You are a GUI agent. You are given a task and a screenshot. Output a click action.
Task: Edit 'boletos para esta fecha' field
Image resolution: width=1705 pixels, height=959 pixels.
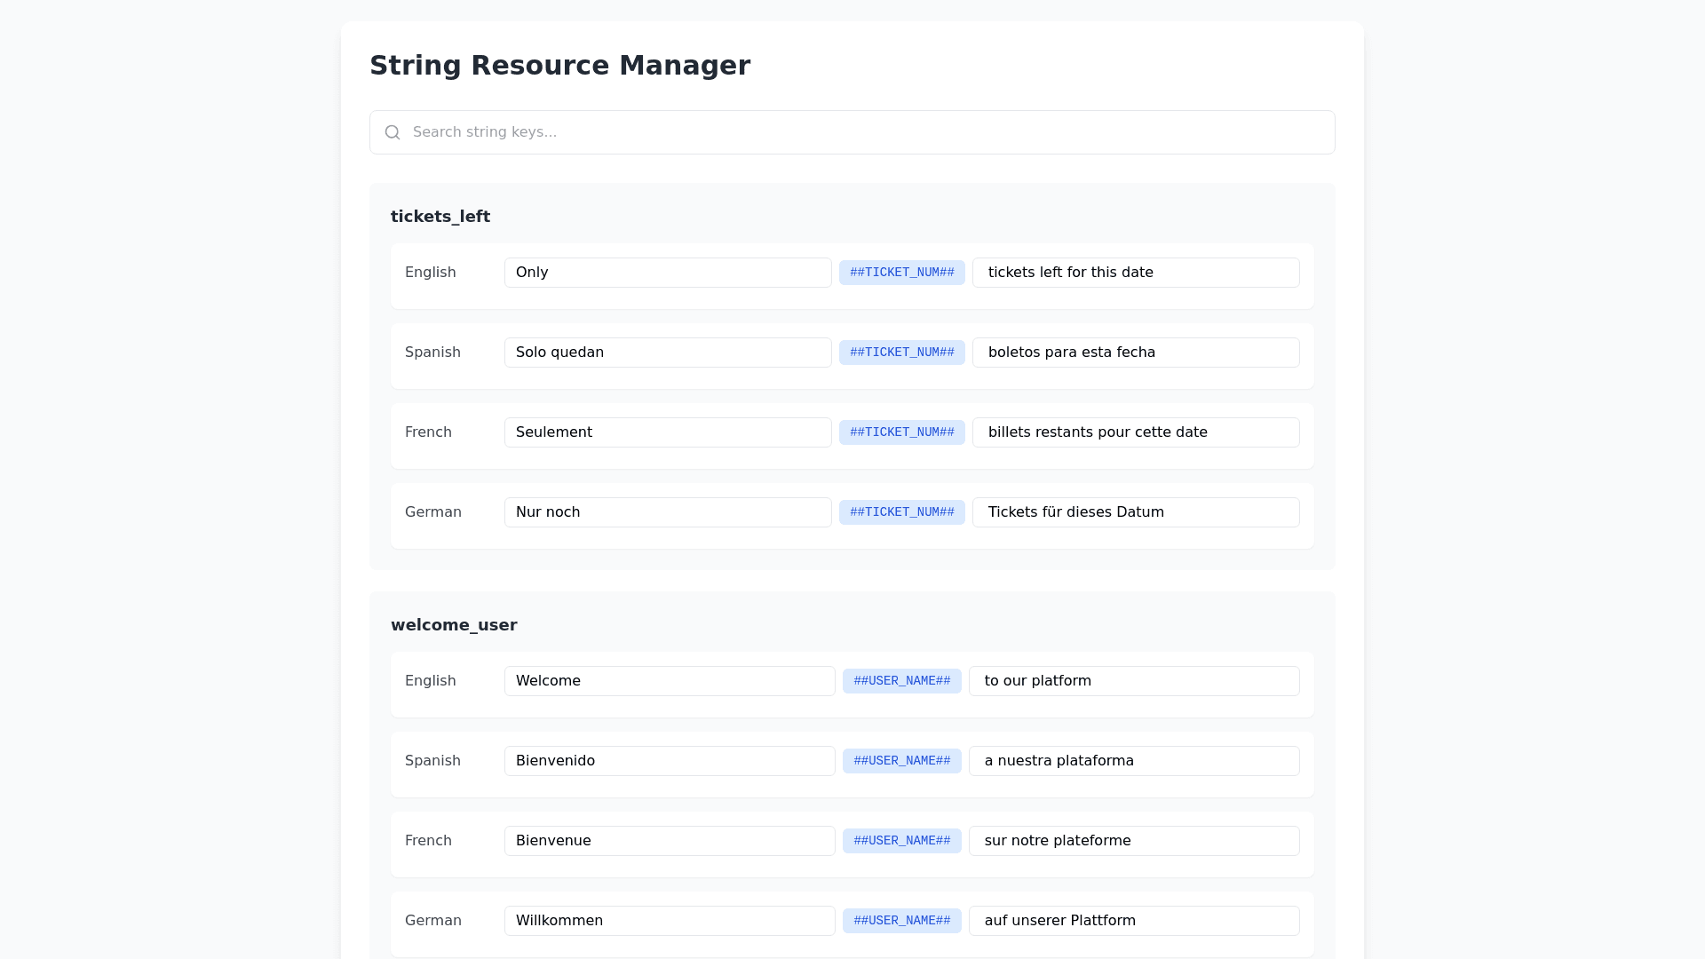click(1136, 353)
